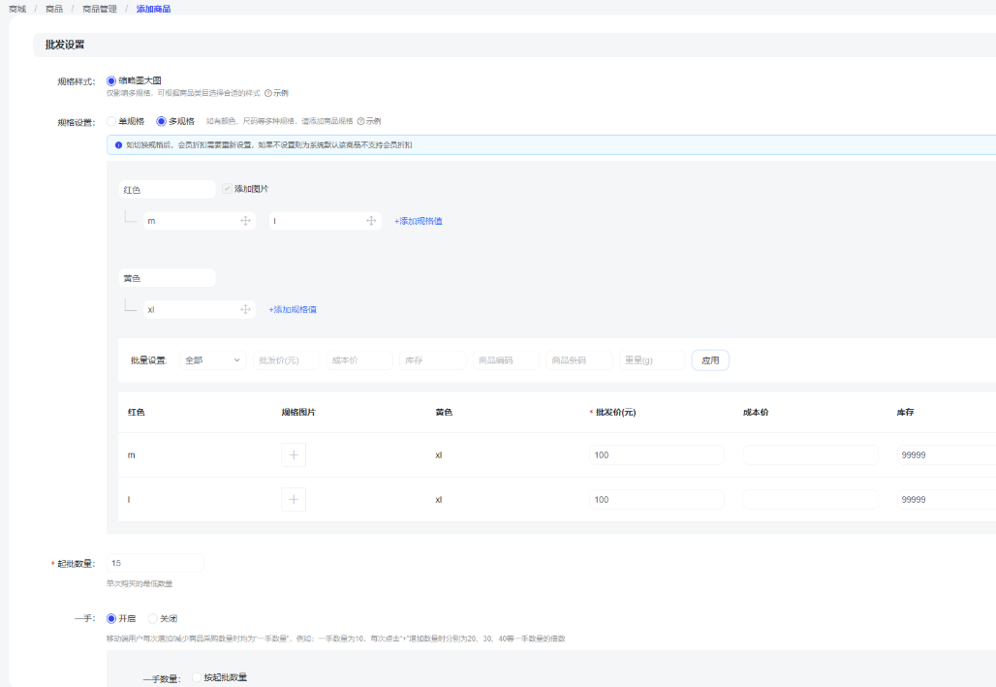This screenshot has height=687, width=996.
Task: Add spec image for row m
Action: coord(294,455)
